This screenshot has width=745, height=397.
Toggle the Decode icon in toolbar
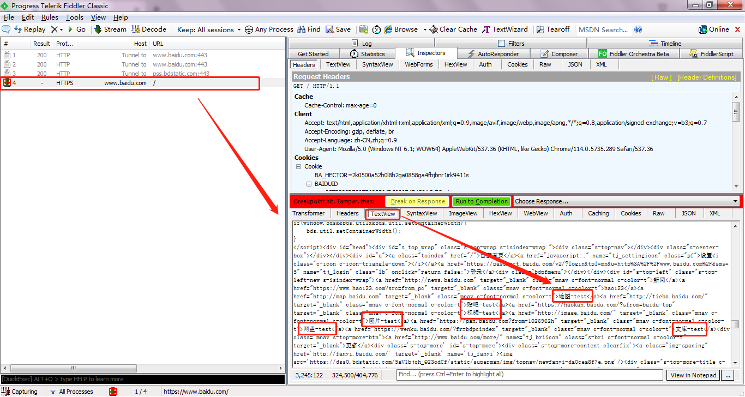[x=136, y=29]
